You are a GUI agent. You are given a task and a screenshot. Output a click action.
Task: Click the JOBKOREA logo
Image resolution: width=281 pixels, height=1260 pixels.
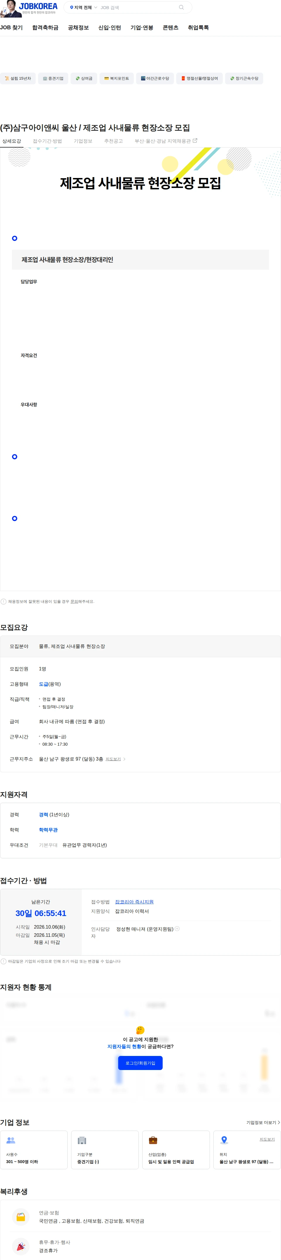point(38,7)
